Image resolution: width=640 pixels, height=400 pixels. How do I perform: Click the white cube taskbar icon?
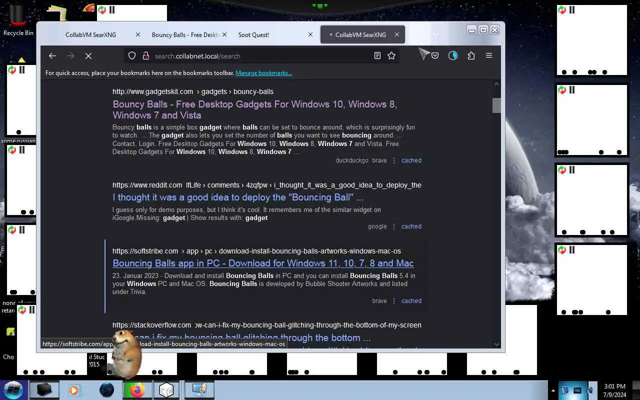[x=166, y=390]
